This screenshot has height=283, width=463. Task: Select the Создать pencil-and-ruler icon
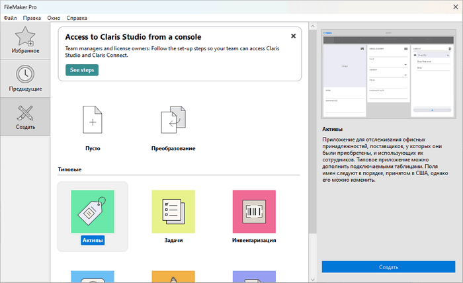point(25,112)
